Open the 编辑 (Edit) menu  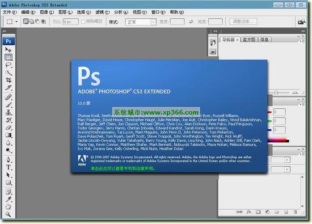click(x=28, y=12)
